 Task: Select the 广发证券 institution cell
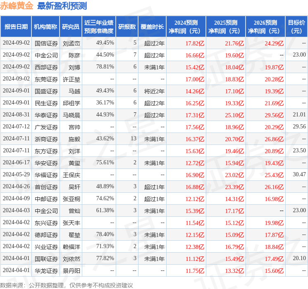(x=46, y=127)
